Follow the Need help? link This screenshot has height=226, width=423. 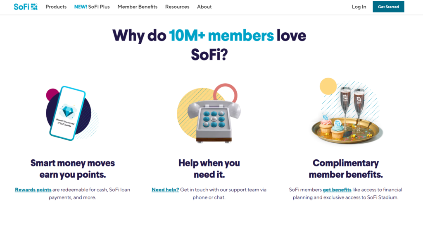coord(165,190)
